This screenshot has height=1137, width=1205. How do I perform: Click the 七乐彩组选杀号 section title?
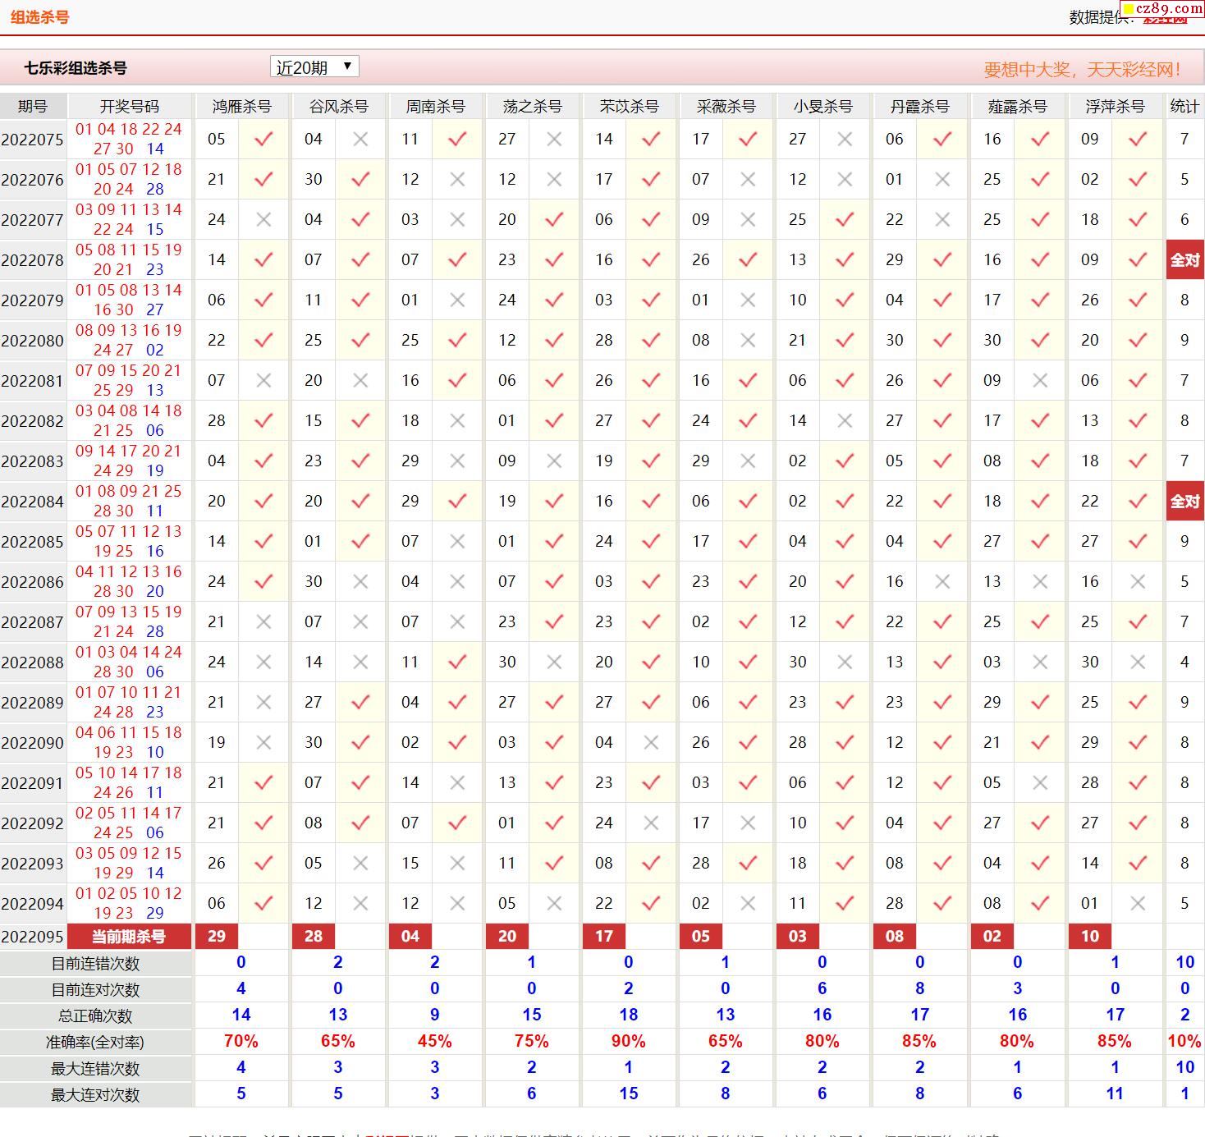click(76, 68)
